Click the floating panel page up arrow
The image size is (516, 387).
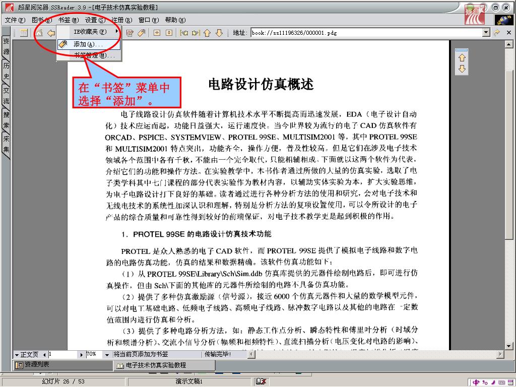(x=462, y=58)
